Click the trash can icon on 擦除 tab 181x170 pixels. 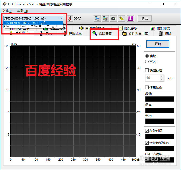[161, 33]
